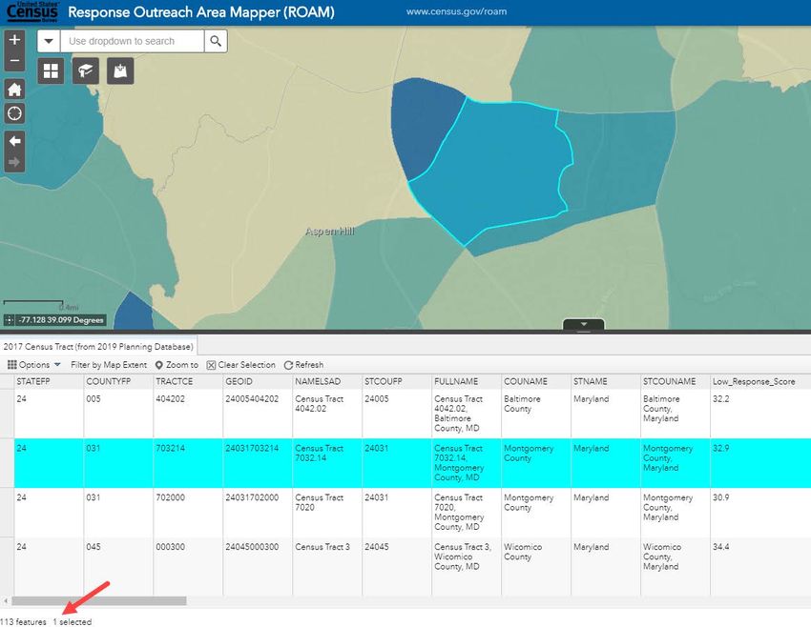Click the NAMELSAD column header
This screenshot has height=627, width=811.
tap(327, 381)
